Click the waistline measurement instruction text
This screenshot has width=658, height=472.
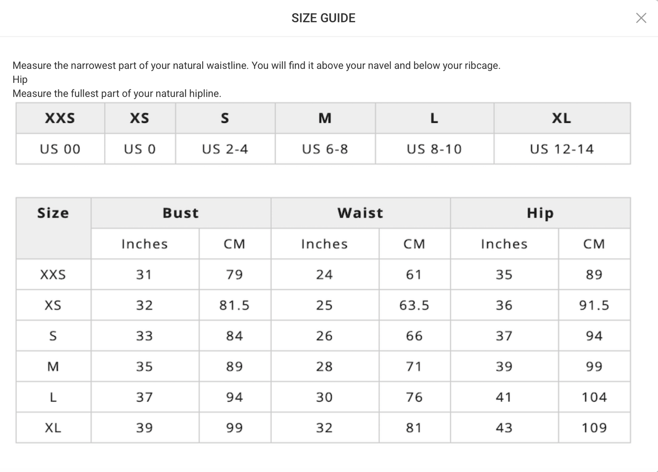pyautogui.click(x=256, y=66)
